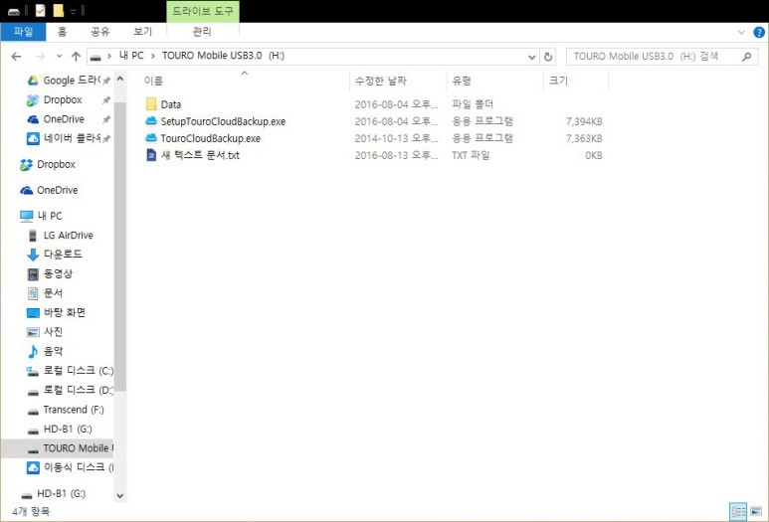Switch to the 공유 ribbon tab

100,32
